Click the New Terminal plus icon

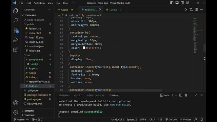click(x=173, y=95)
